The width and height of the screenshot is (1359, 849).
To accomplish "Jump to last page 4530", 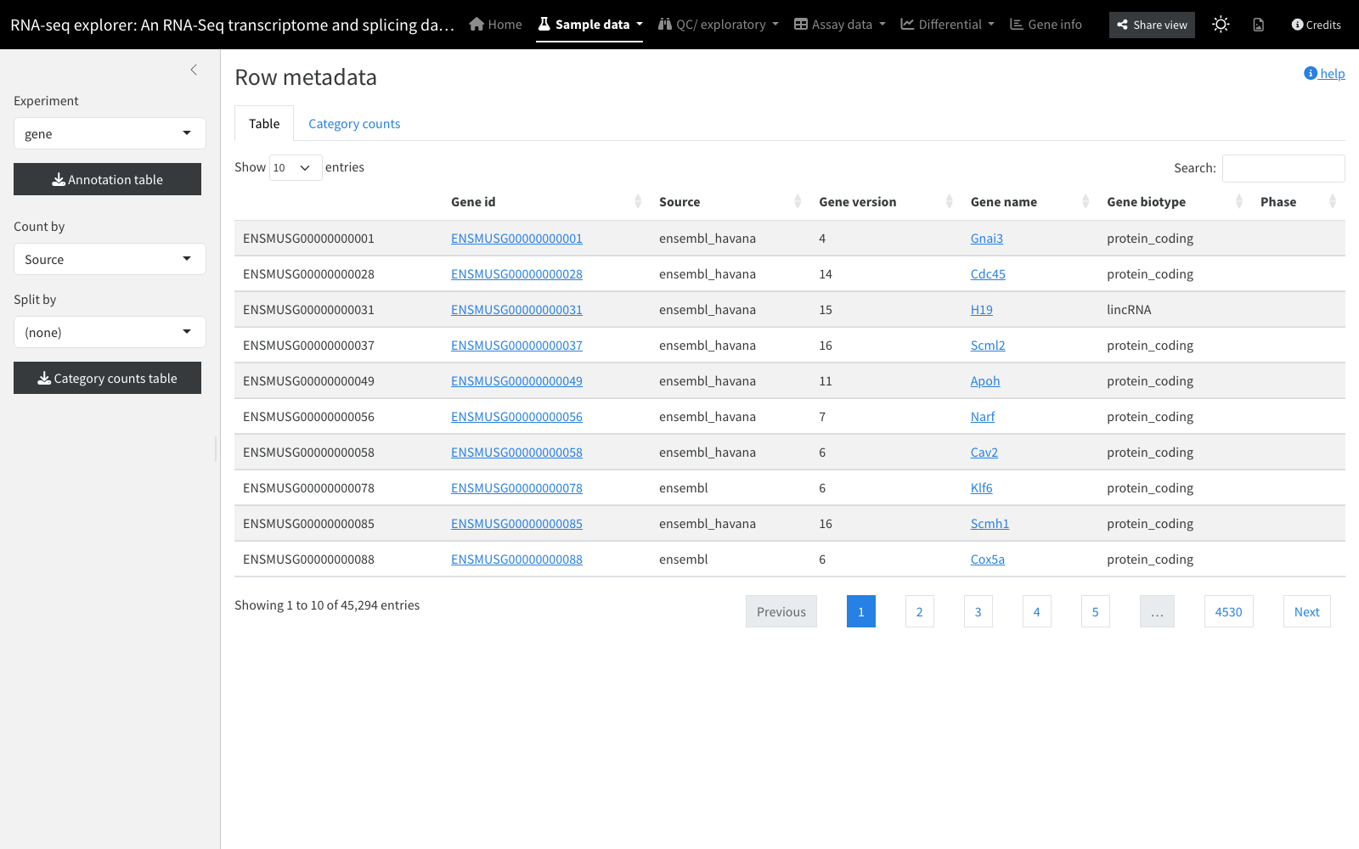I will (1228, 611).
